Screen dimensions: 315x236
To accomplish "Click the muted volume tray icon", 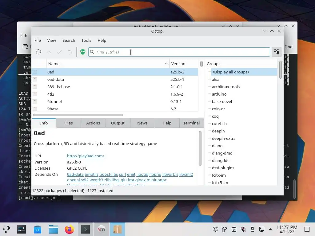I will click(243, 229).
